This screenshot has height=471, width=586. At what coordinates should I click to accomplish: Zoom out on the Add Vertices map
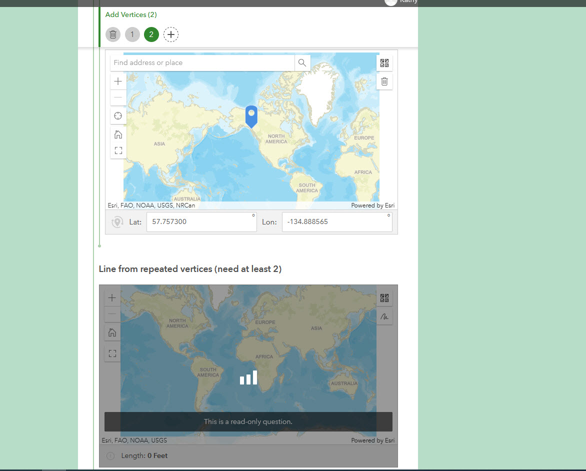click(118, 97)
